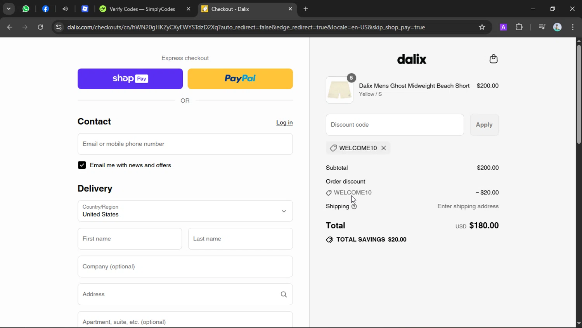Uncheck Email me with news and offers

pos(82,165)
